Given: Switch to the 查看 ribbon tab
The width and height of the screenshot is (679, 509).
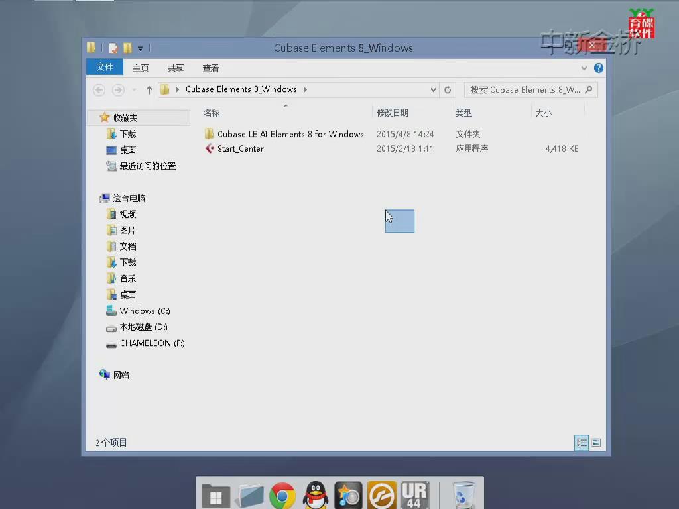Looking at the screenshot, I should (210, 68).
